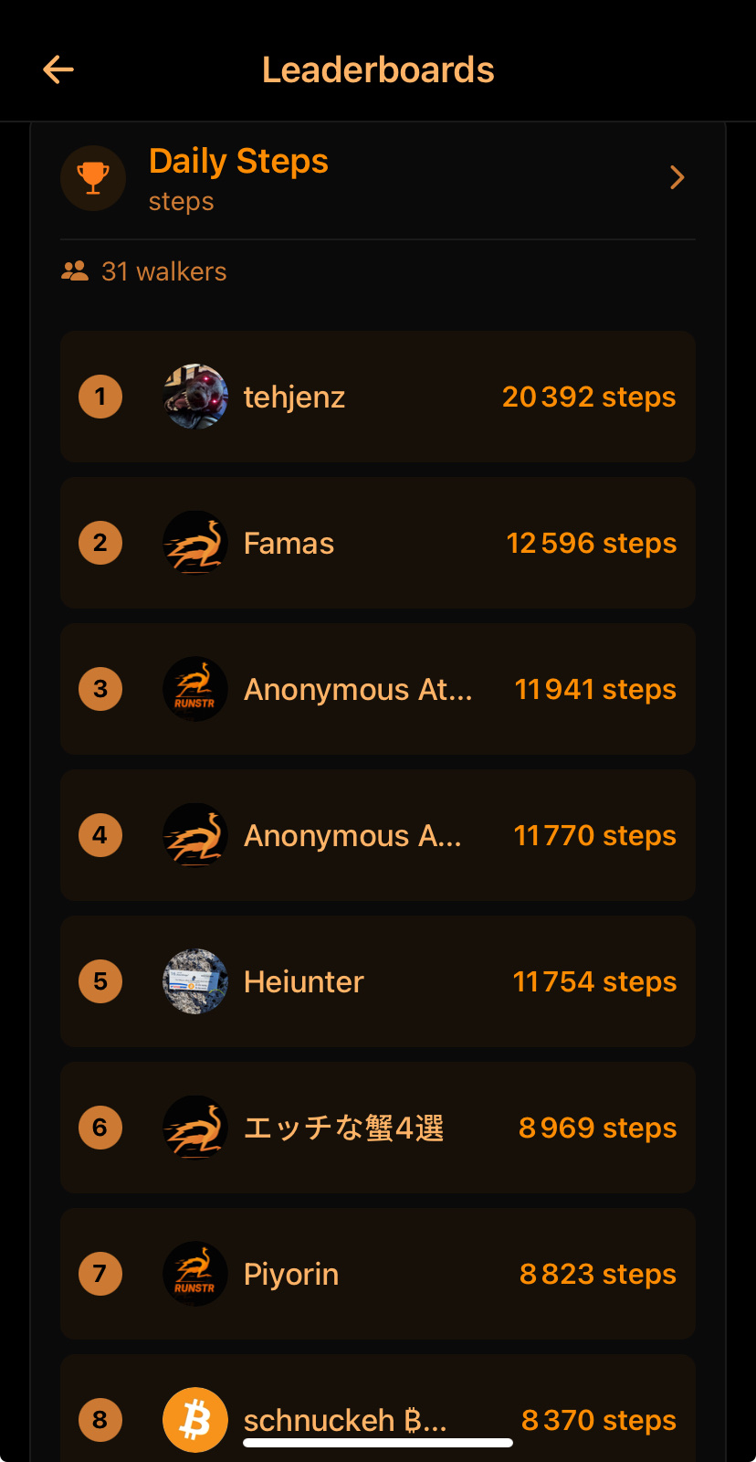This screenshot has height=1462, width=756.
Task: Click the 11 941 steps score
Action: [x=595, y=690]
